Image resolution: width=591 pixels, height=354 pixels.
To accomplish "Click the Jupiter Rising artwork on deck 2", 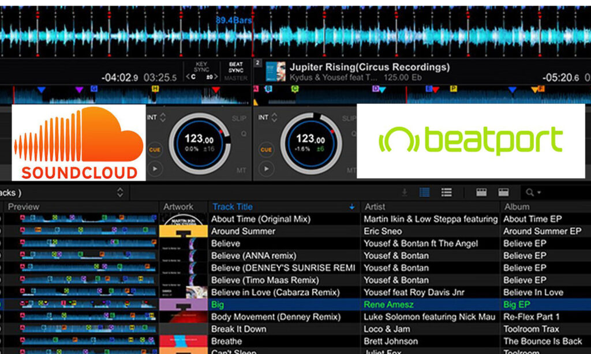I will (275, 71).
